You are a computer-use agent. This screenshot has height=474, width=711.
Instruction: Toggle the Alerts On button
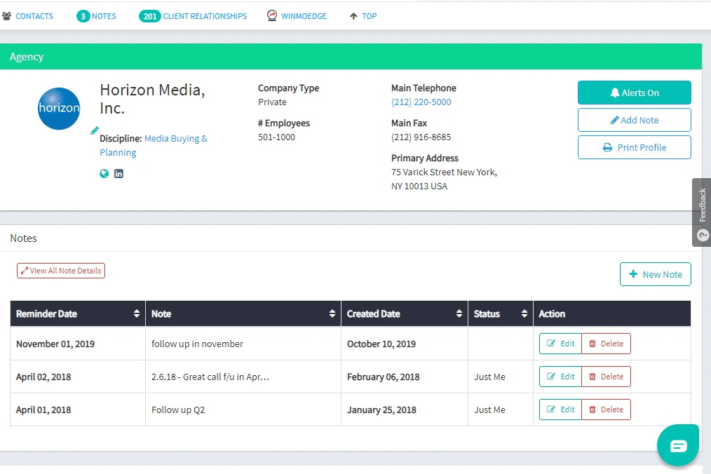tap(635, 93)
